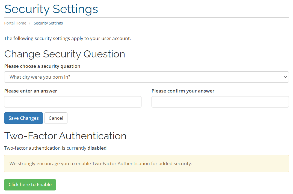Click the 'Please confirm your answer' field
The image size is (293, 194).
tap(220, 102)
